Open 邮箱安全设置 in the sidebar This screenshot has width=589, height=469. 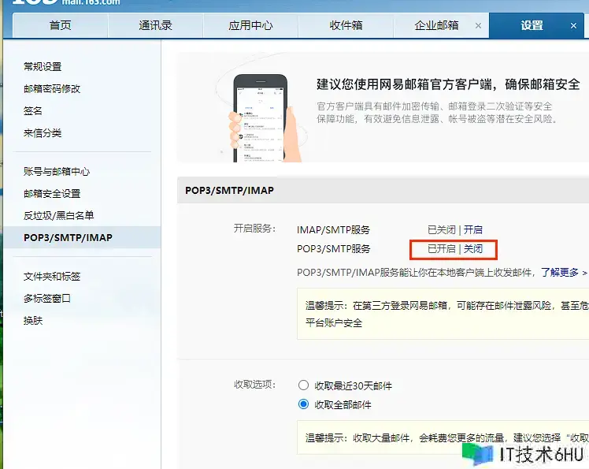pyautogui.click(x=52, y=193)
